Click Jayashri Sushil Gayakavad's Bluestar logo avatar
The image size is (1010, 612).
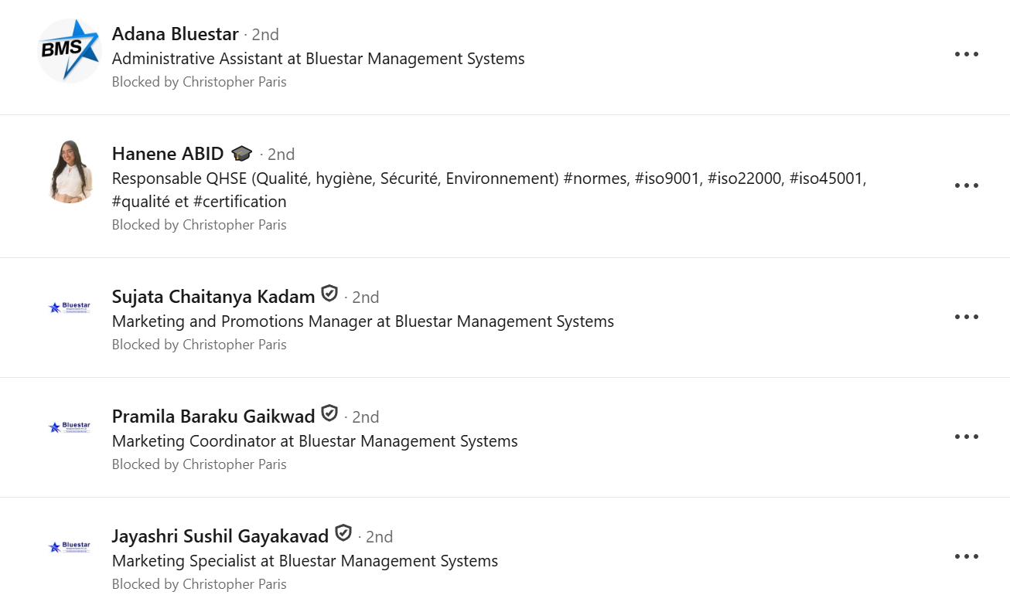(x=70, y=546)
